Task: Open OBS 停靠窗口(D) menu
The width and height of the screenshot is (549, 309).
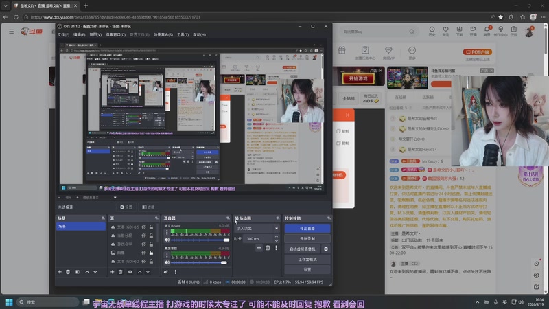Action: point(116,35)
